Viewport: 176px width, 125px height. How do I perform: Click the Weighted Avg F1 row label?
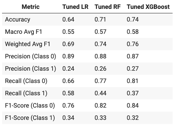tap(28, 44)
